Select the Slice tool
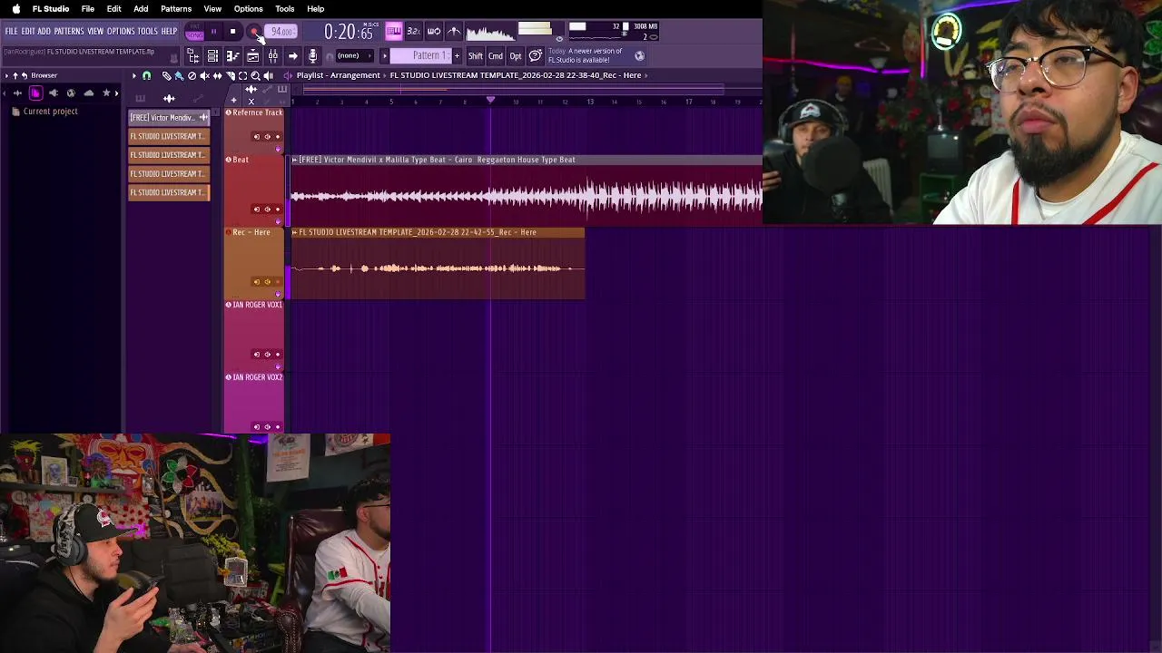The image size is (1162, 653). point(231,75)
